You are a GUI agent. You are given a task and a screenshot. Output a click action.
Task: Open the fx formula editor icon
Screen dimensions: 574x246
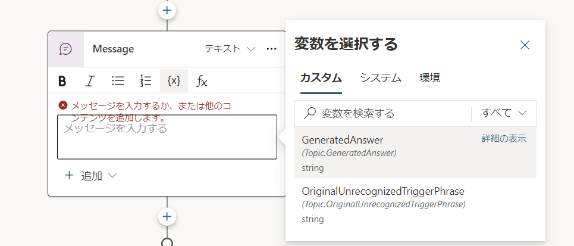pyautogui.click(x=202, y=81)
